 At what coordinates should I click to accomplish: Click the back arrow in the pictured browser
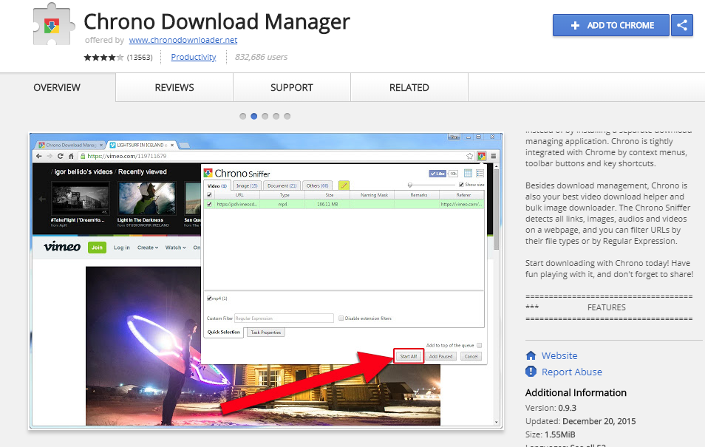tap(38, 156)
